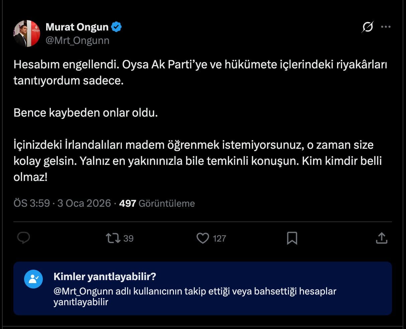
Task: Bookmark the tweet using the bookmark icon
Action: [x=292, y=238]
